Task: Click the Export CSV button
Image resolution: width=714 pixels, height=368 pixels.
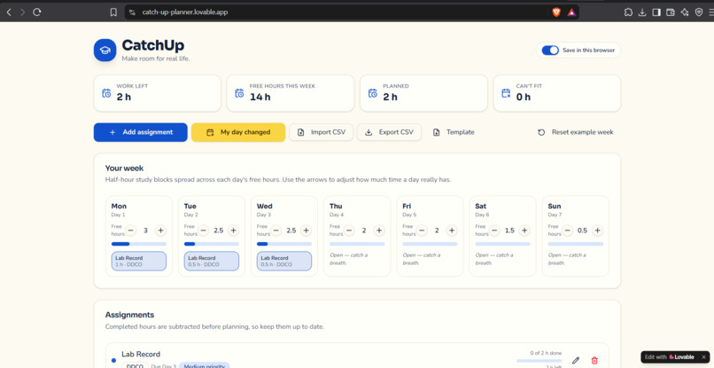Action: (x=389, y=132)
